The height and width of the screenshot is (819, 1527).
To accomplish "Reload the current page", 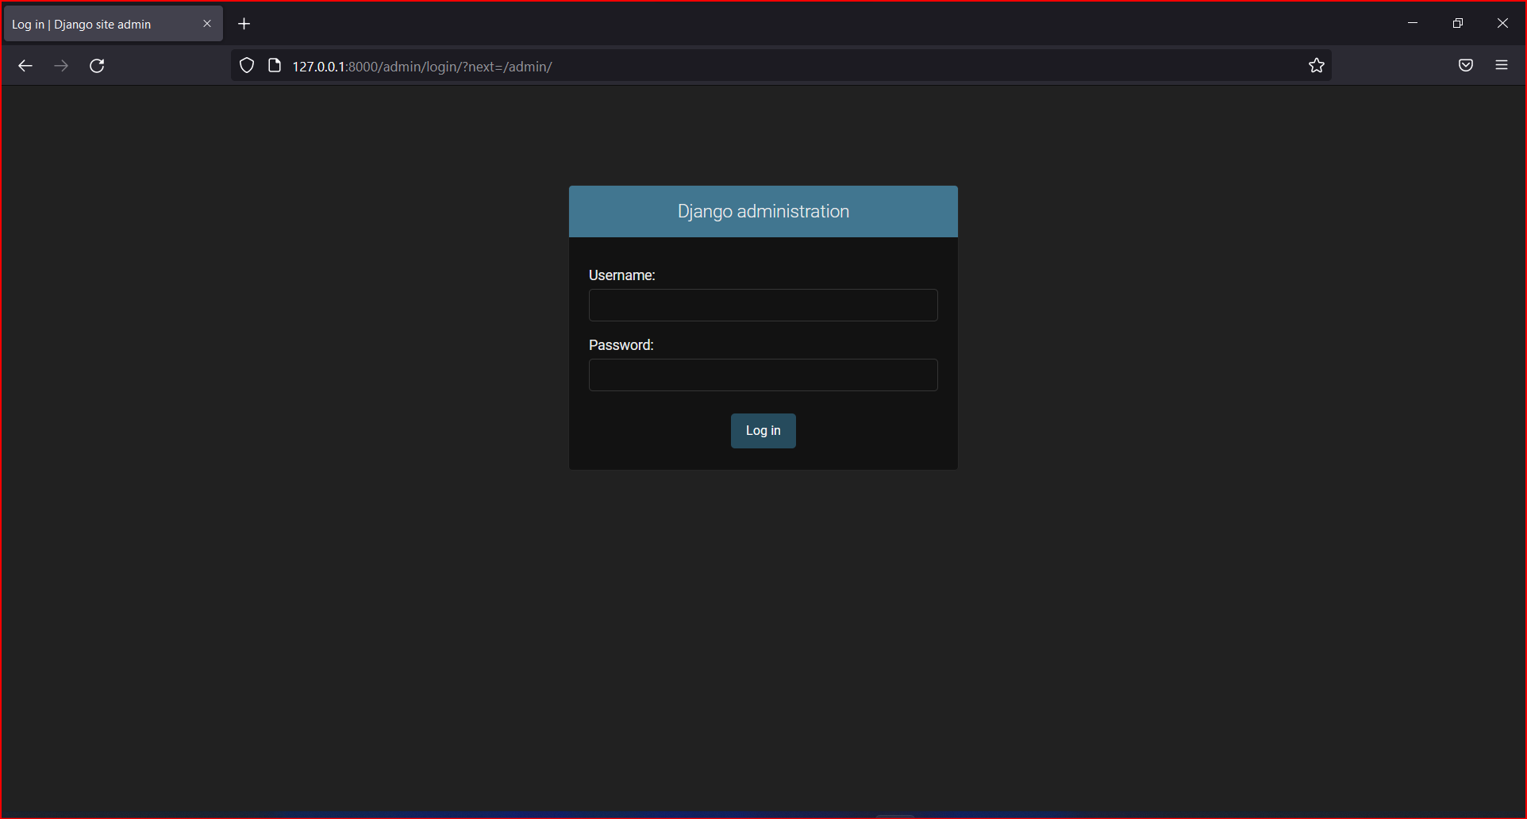I will tap(97, 66).
